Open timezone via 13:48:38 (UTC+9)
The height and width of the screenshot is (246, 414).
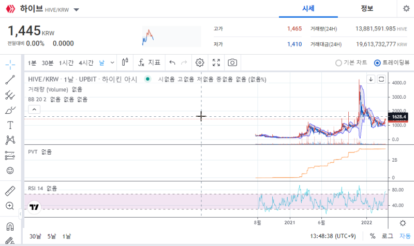click(333, 236)
